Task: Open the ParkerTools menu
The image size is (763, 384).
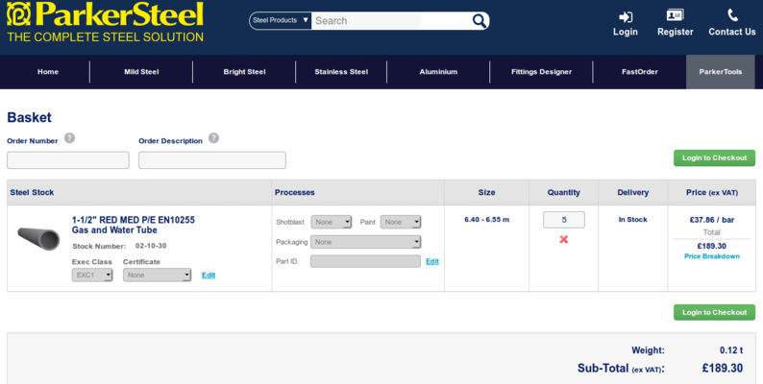Action: point(720,71)
